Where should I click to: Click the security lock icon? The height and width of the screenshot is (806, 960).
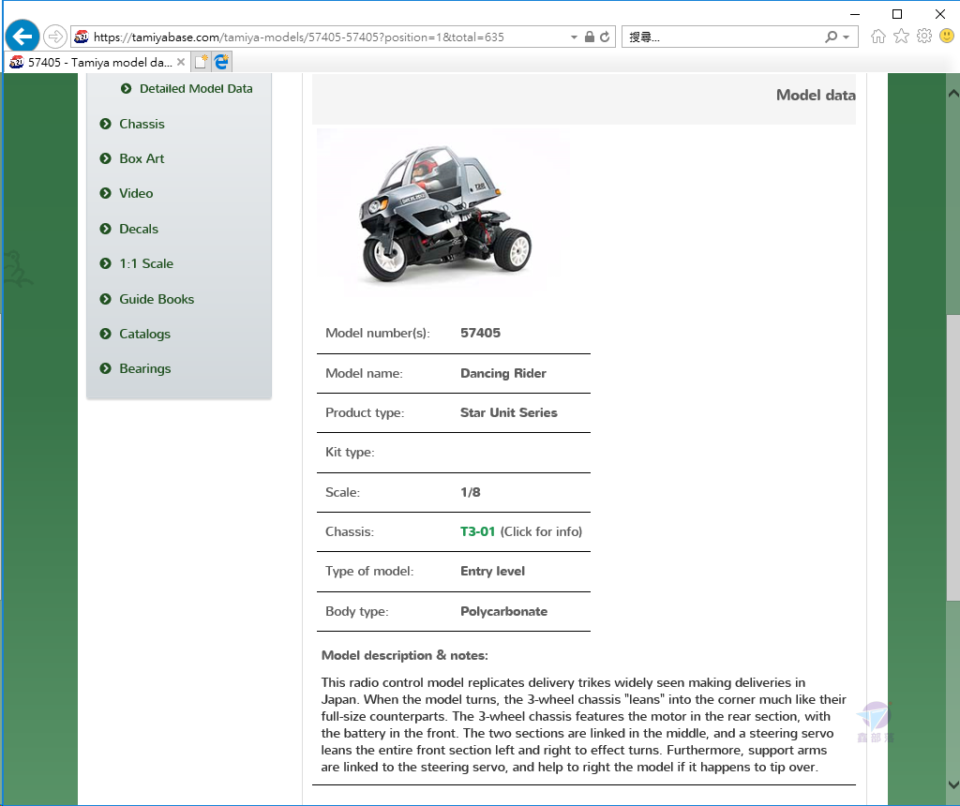click(589, 37)
